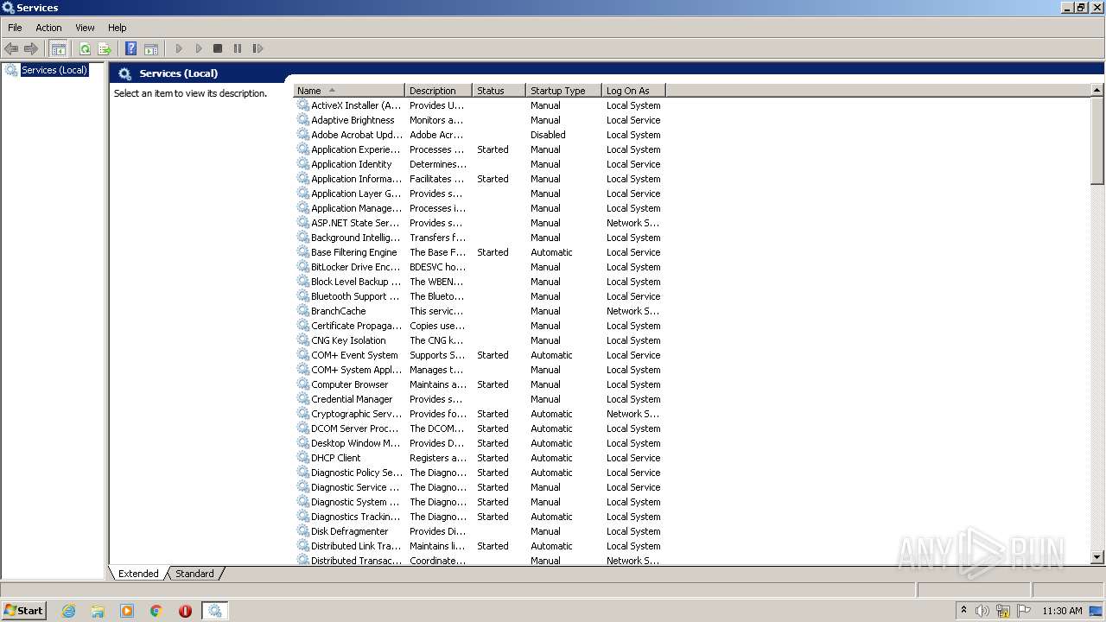Click the Show Desktop button
The image size is (1106, 622).
[1097, 611]
